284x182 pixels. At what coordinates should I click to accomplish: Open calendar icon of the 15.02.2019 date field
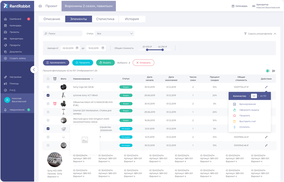click(x=103, y=48)
